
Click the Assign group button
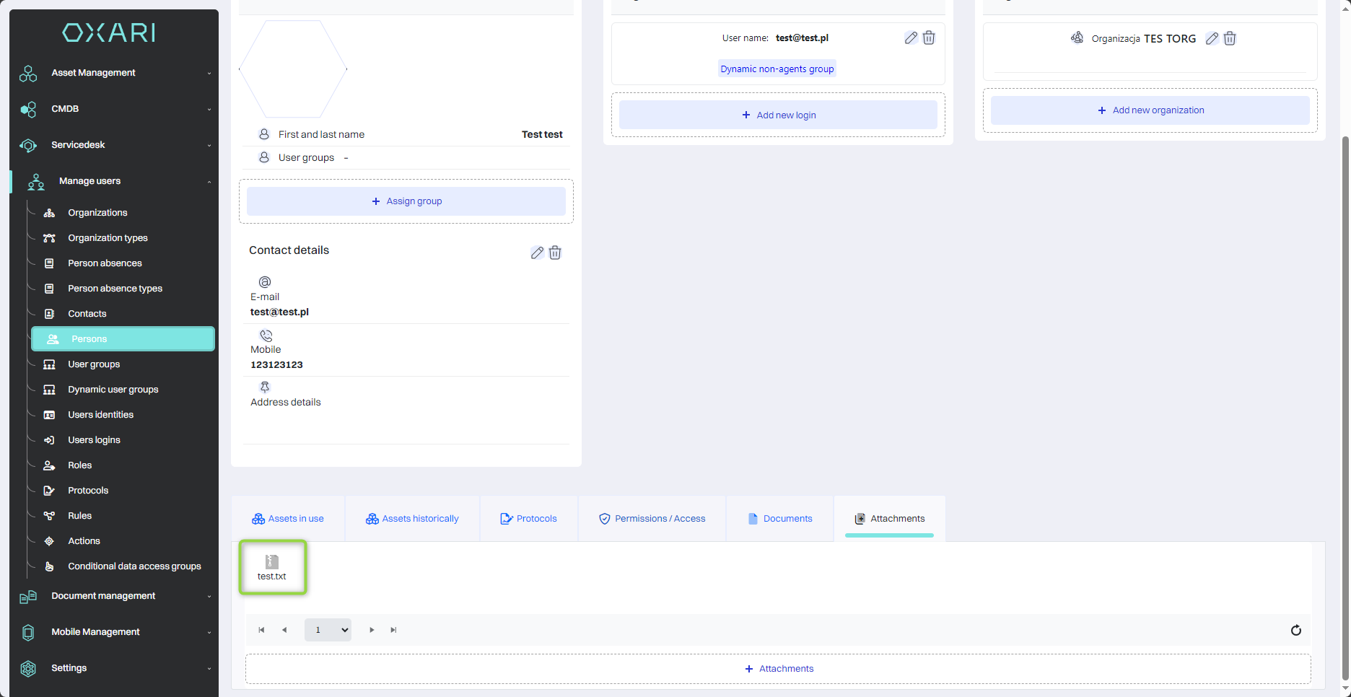(406, 201)
